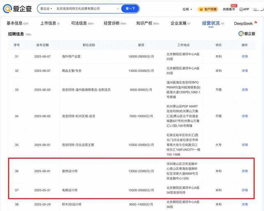Switch to the 上市信息 tab
Viewport: 264px width, 211px height.
(x=50, y=23)
